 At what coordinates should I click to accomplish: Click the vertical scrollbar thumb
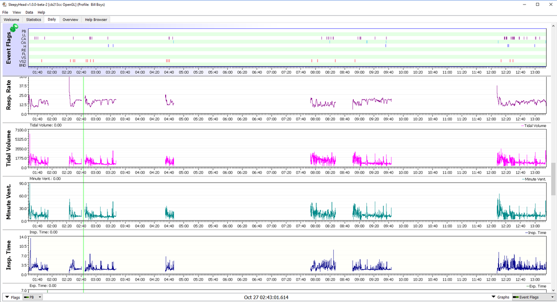[x=554, y=178]
